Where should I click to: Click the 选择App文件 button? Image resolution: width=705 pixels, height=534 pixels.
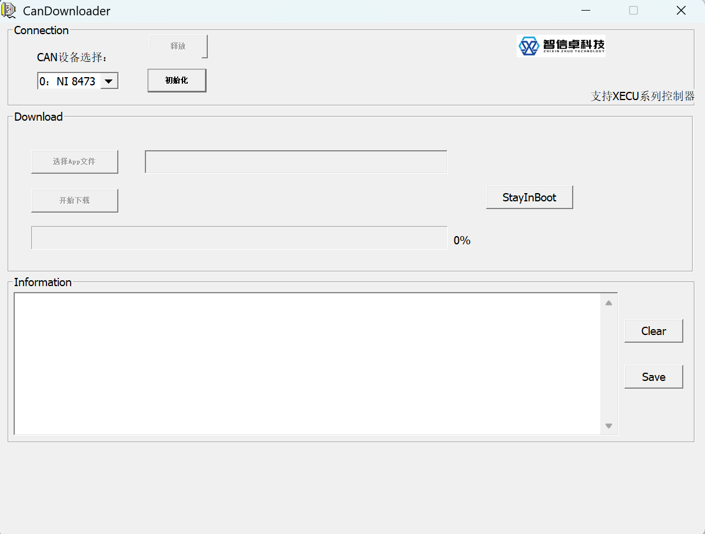click(74, 161)
